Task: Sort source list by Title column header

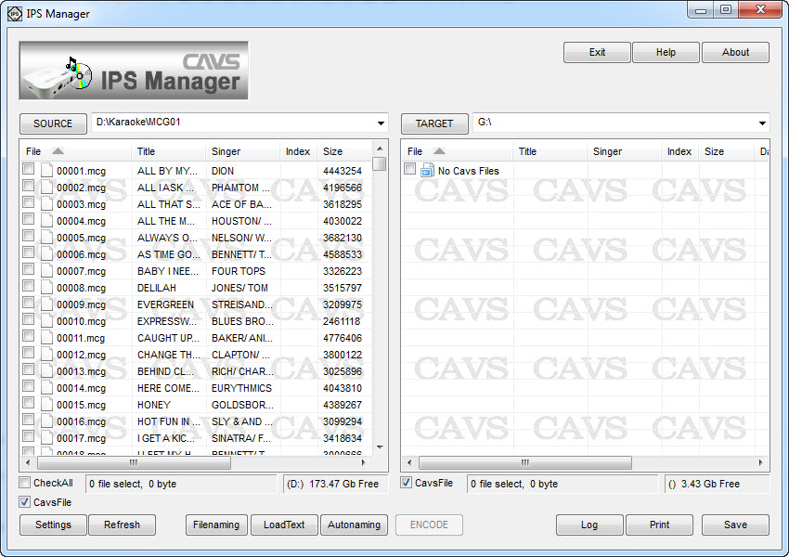Action: point(147,151)
